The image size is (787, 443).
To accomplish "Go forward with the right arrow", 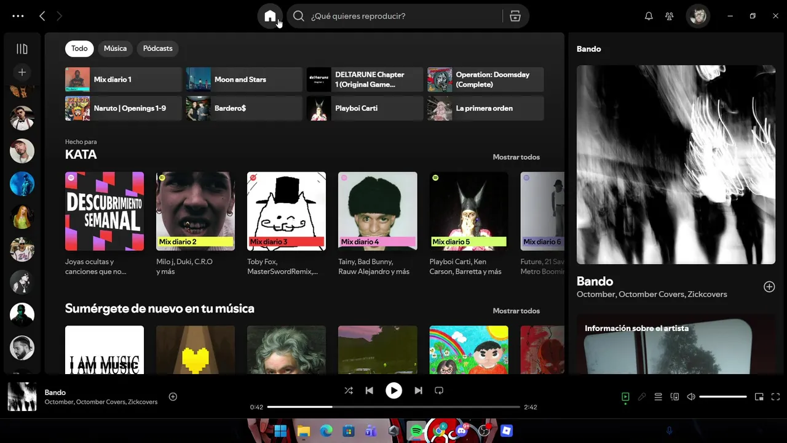I will click(60, 16).
